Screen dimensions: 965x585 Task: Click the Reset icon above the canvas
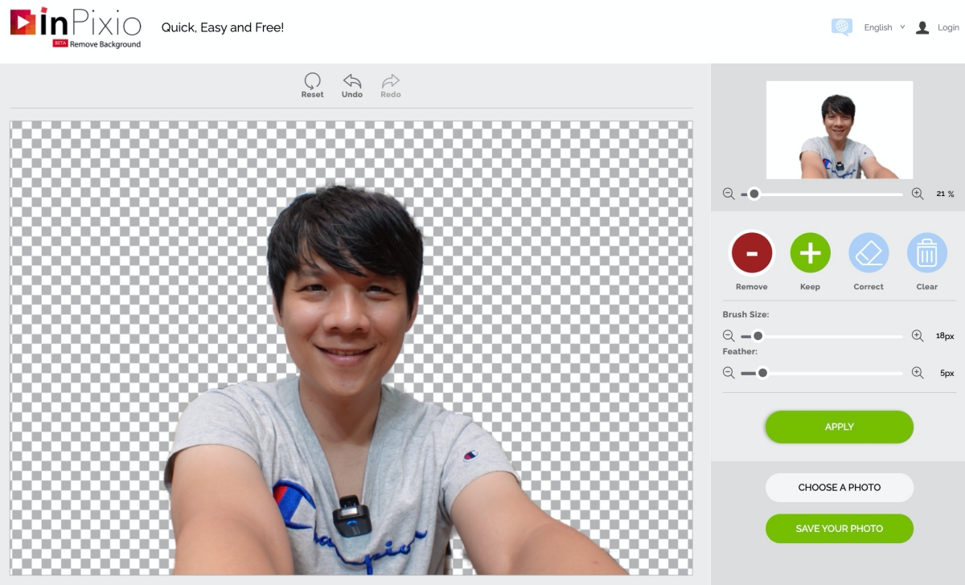tap(312, 81)
